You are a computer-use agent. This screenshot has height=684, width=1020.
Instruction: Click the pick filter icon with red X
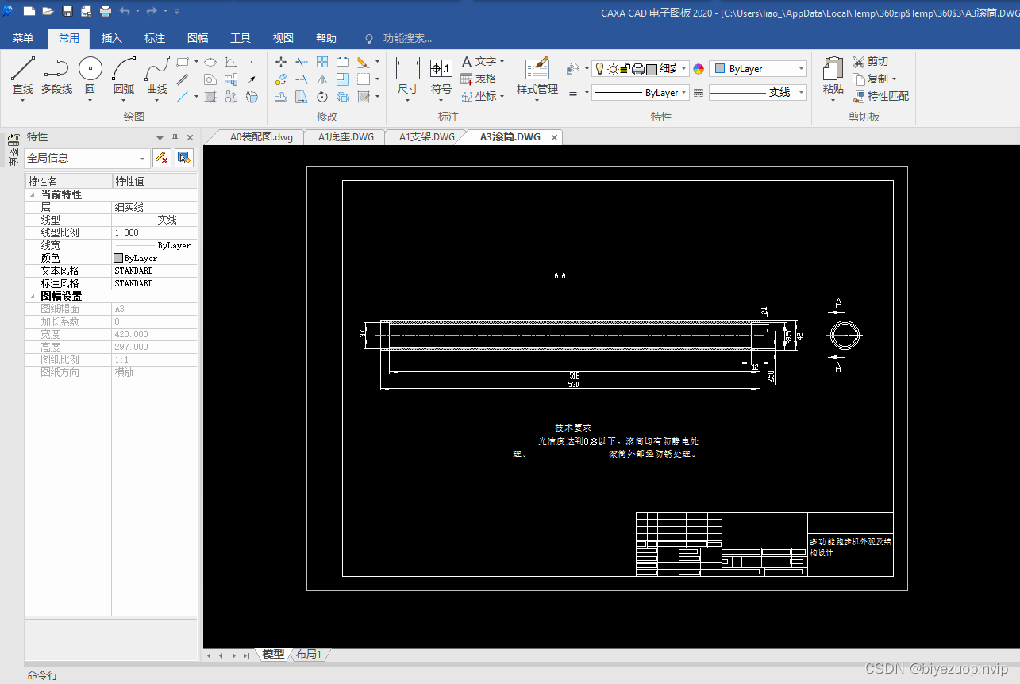161,158
